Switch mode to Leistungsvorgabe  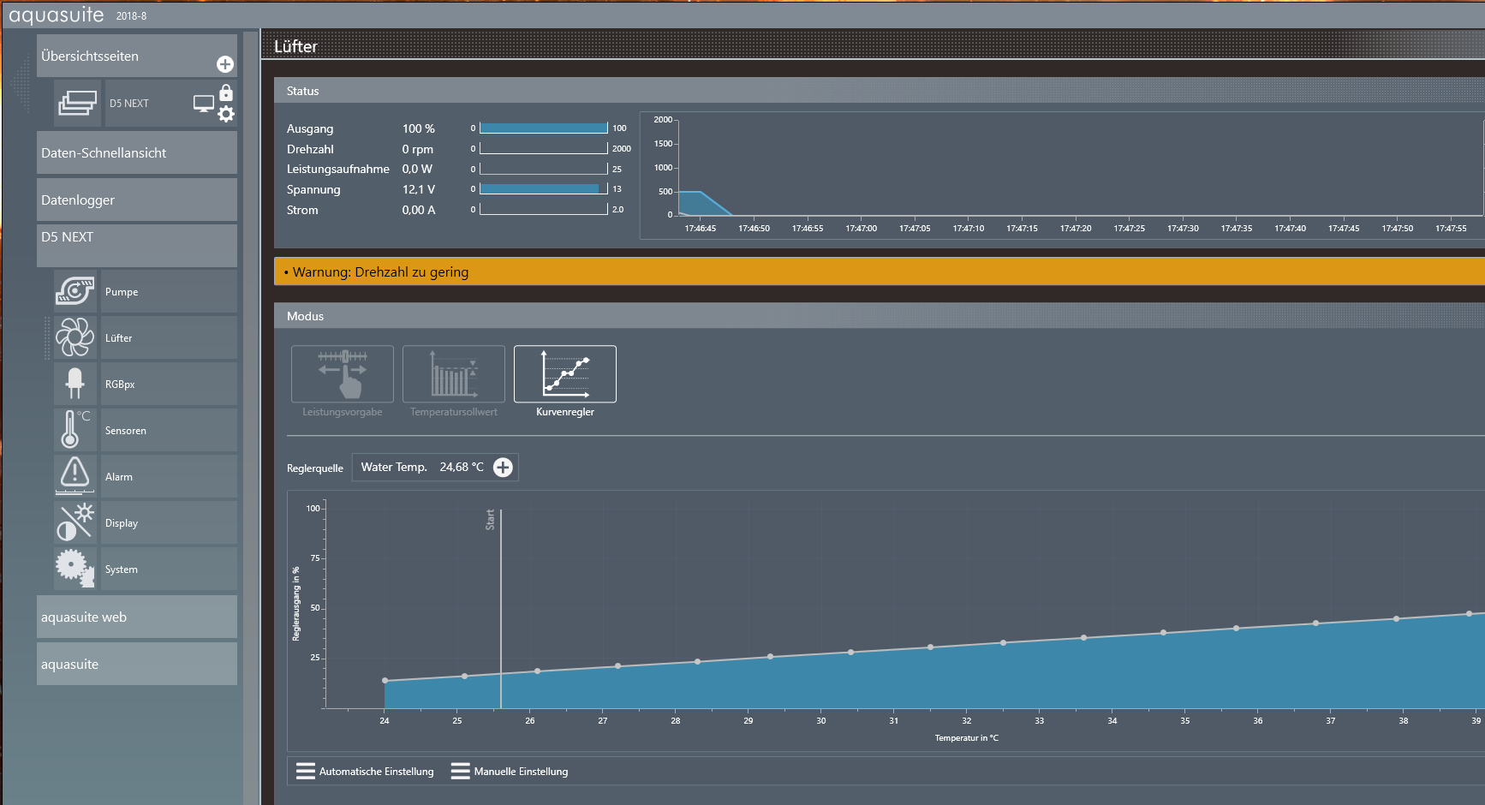coord(343,374)
